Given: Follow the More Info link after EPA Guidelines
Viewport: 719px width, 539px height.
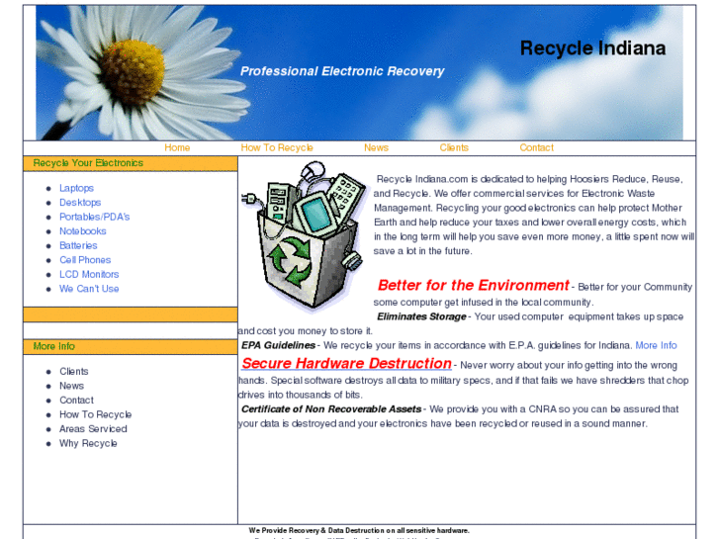Looking at the screenshot, I should [x=656, y=345].
